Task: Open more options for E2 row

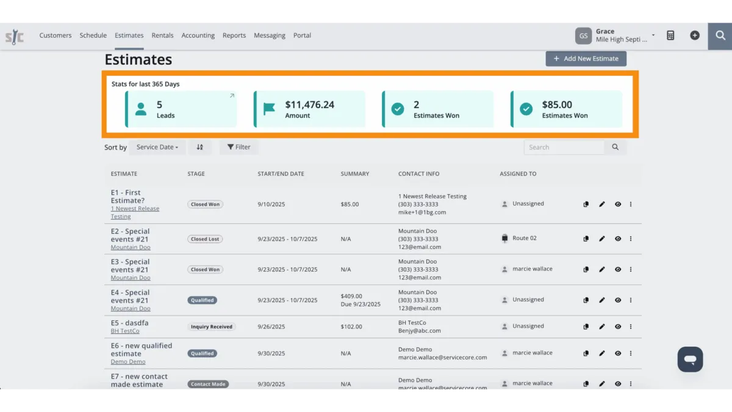Action: click(631, 239)
